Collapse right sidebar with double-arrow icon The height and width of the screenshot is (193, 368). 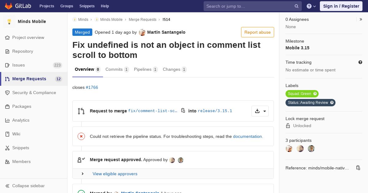(361, 19)
